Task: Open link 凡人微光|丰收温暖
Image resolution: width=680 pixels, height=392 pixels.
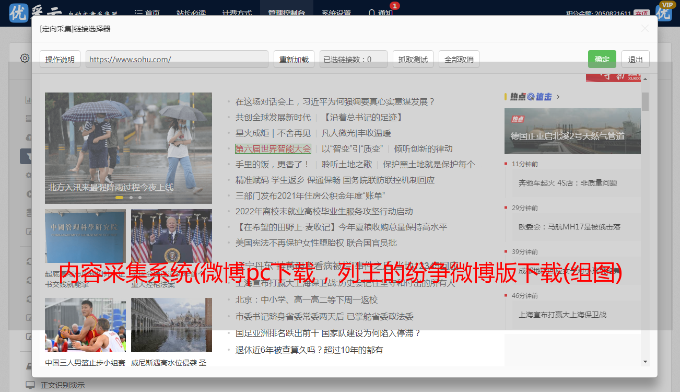Action: tap(356, 133)
